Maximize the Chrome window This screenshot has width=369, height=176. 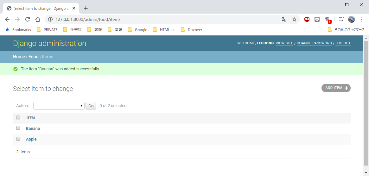coord(347,5)
